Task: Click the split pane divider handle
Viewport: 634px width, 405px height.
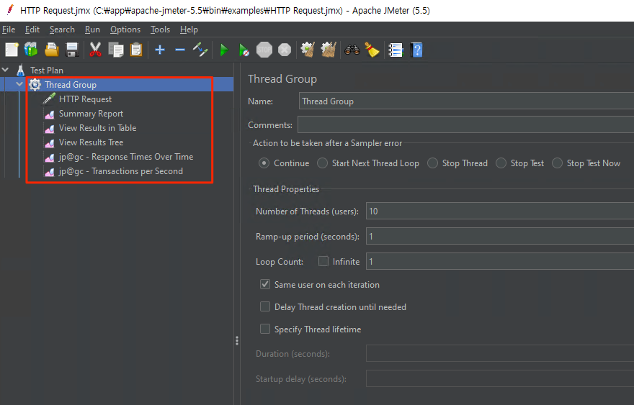Action: point(237,341)
